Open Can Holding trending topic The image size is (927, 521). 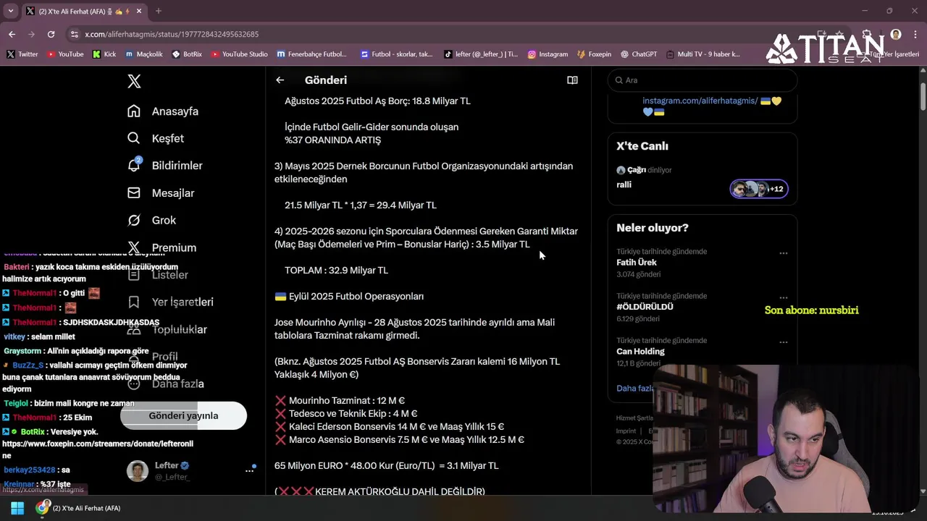[x=640, y=352]
